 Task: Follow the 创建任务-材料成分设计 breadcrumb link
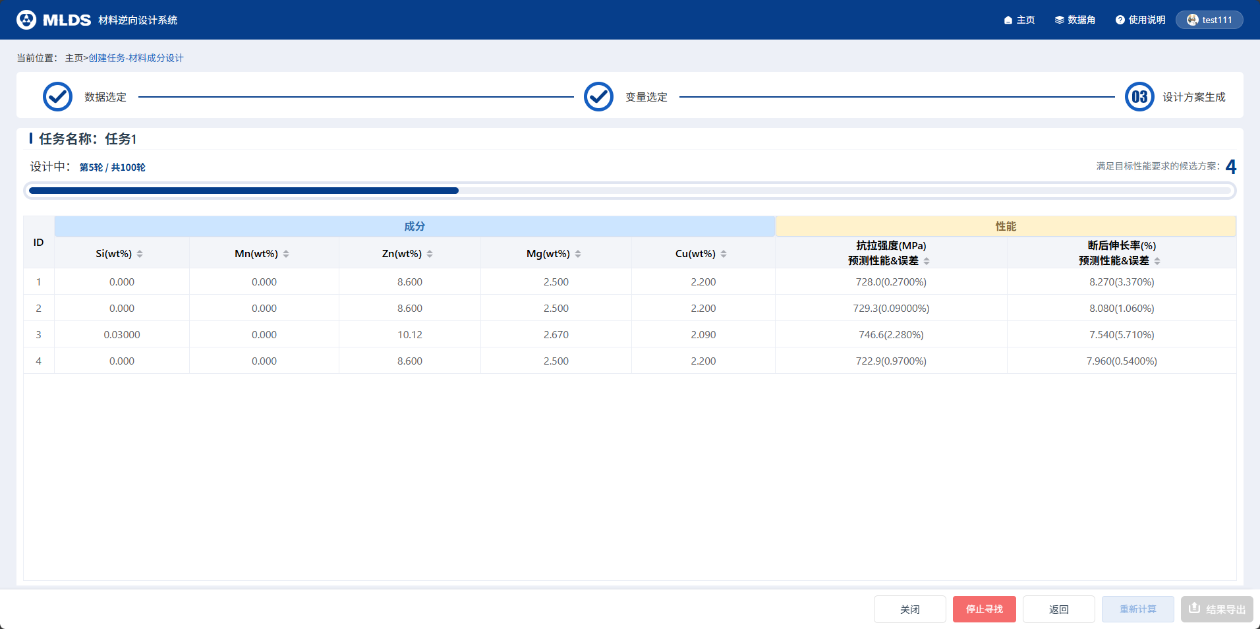click(136, 58)
